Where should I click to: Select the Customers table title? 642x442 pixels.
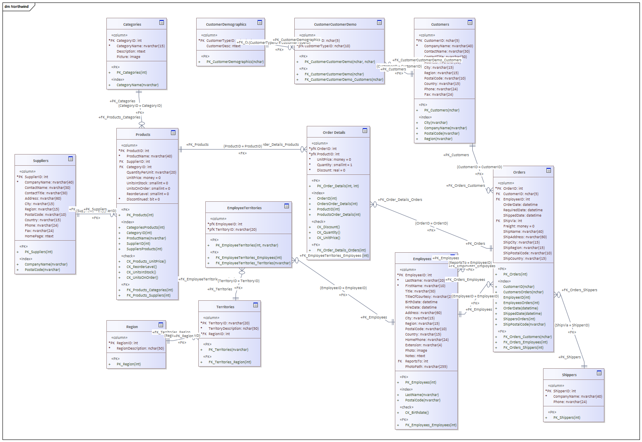(440, 24)
